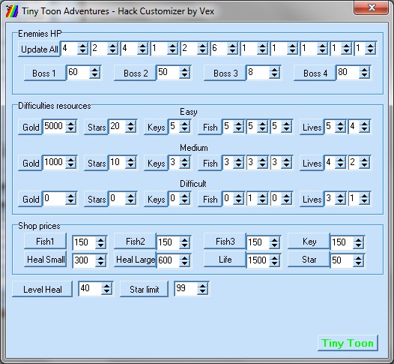Increase Level Heal value of 40
Image resolution: width=394 pixels, height=364 pixels.
(x=107, y=286)
